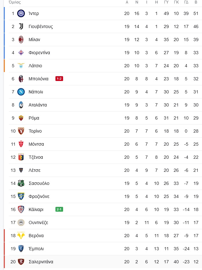Open the red 1-2 score badge
Screen dimensions: 202x270
tap(59, 79)
